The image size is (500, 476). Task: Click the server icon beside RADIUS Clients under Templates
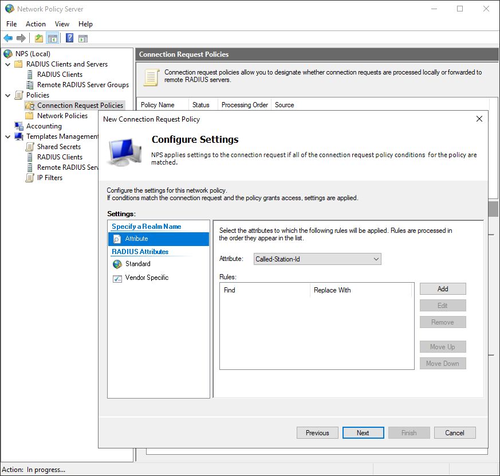click(30, 157)
